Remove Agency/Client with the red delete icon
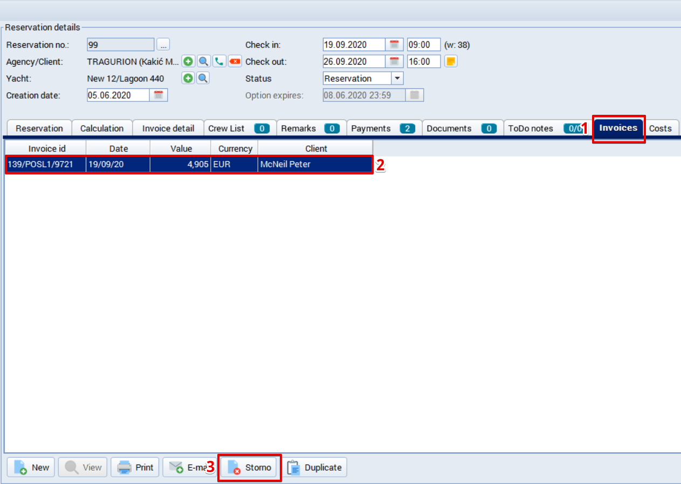This screenshot has height=484, width=681. point(235,61)
